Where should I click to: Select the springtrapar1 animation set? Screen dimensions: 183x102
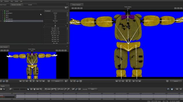(9, 13)
